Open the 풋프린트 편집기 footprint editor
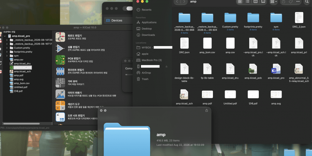 tap(60, 71)
